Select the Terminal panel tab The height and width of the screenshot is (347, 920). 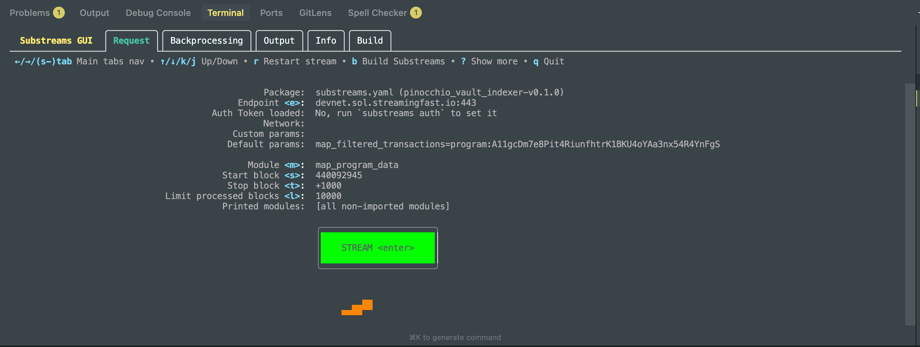click(225, 13)
